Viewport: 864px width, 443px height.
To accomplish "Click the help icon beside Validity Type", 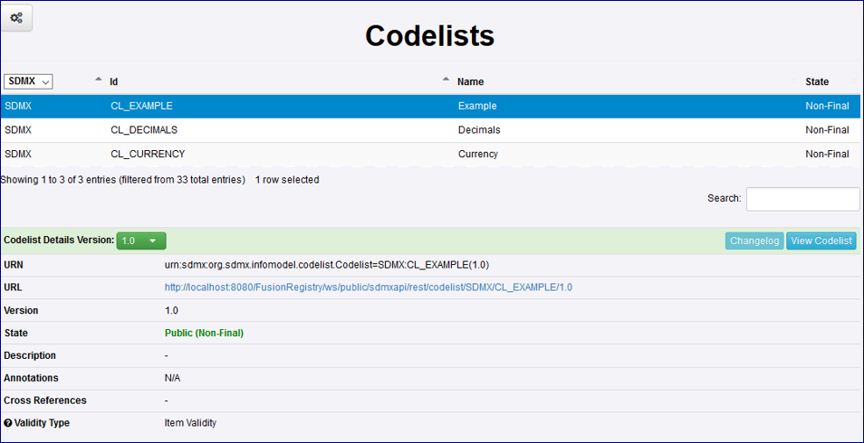I will 8,423.
